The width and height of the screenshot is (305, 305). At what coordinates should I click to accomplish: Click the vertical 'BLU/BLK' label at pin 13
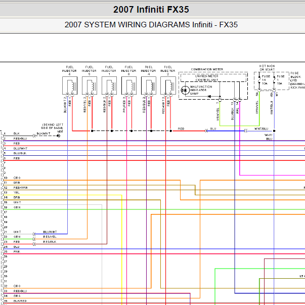click(232, 114)
